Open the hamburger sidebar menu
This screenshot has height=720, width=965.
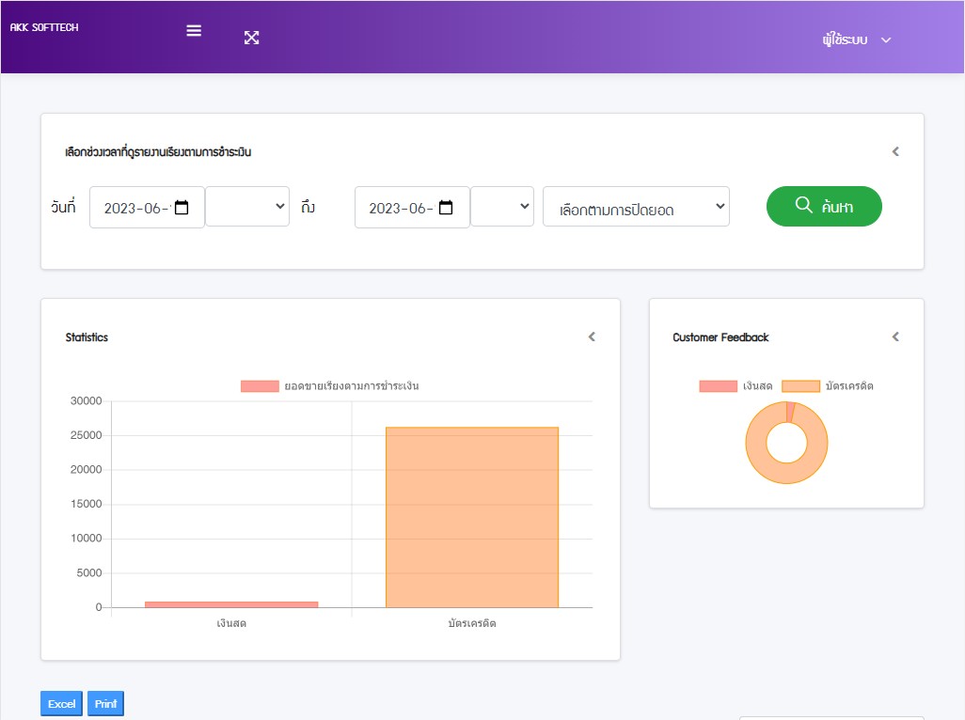coord(194,30)
